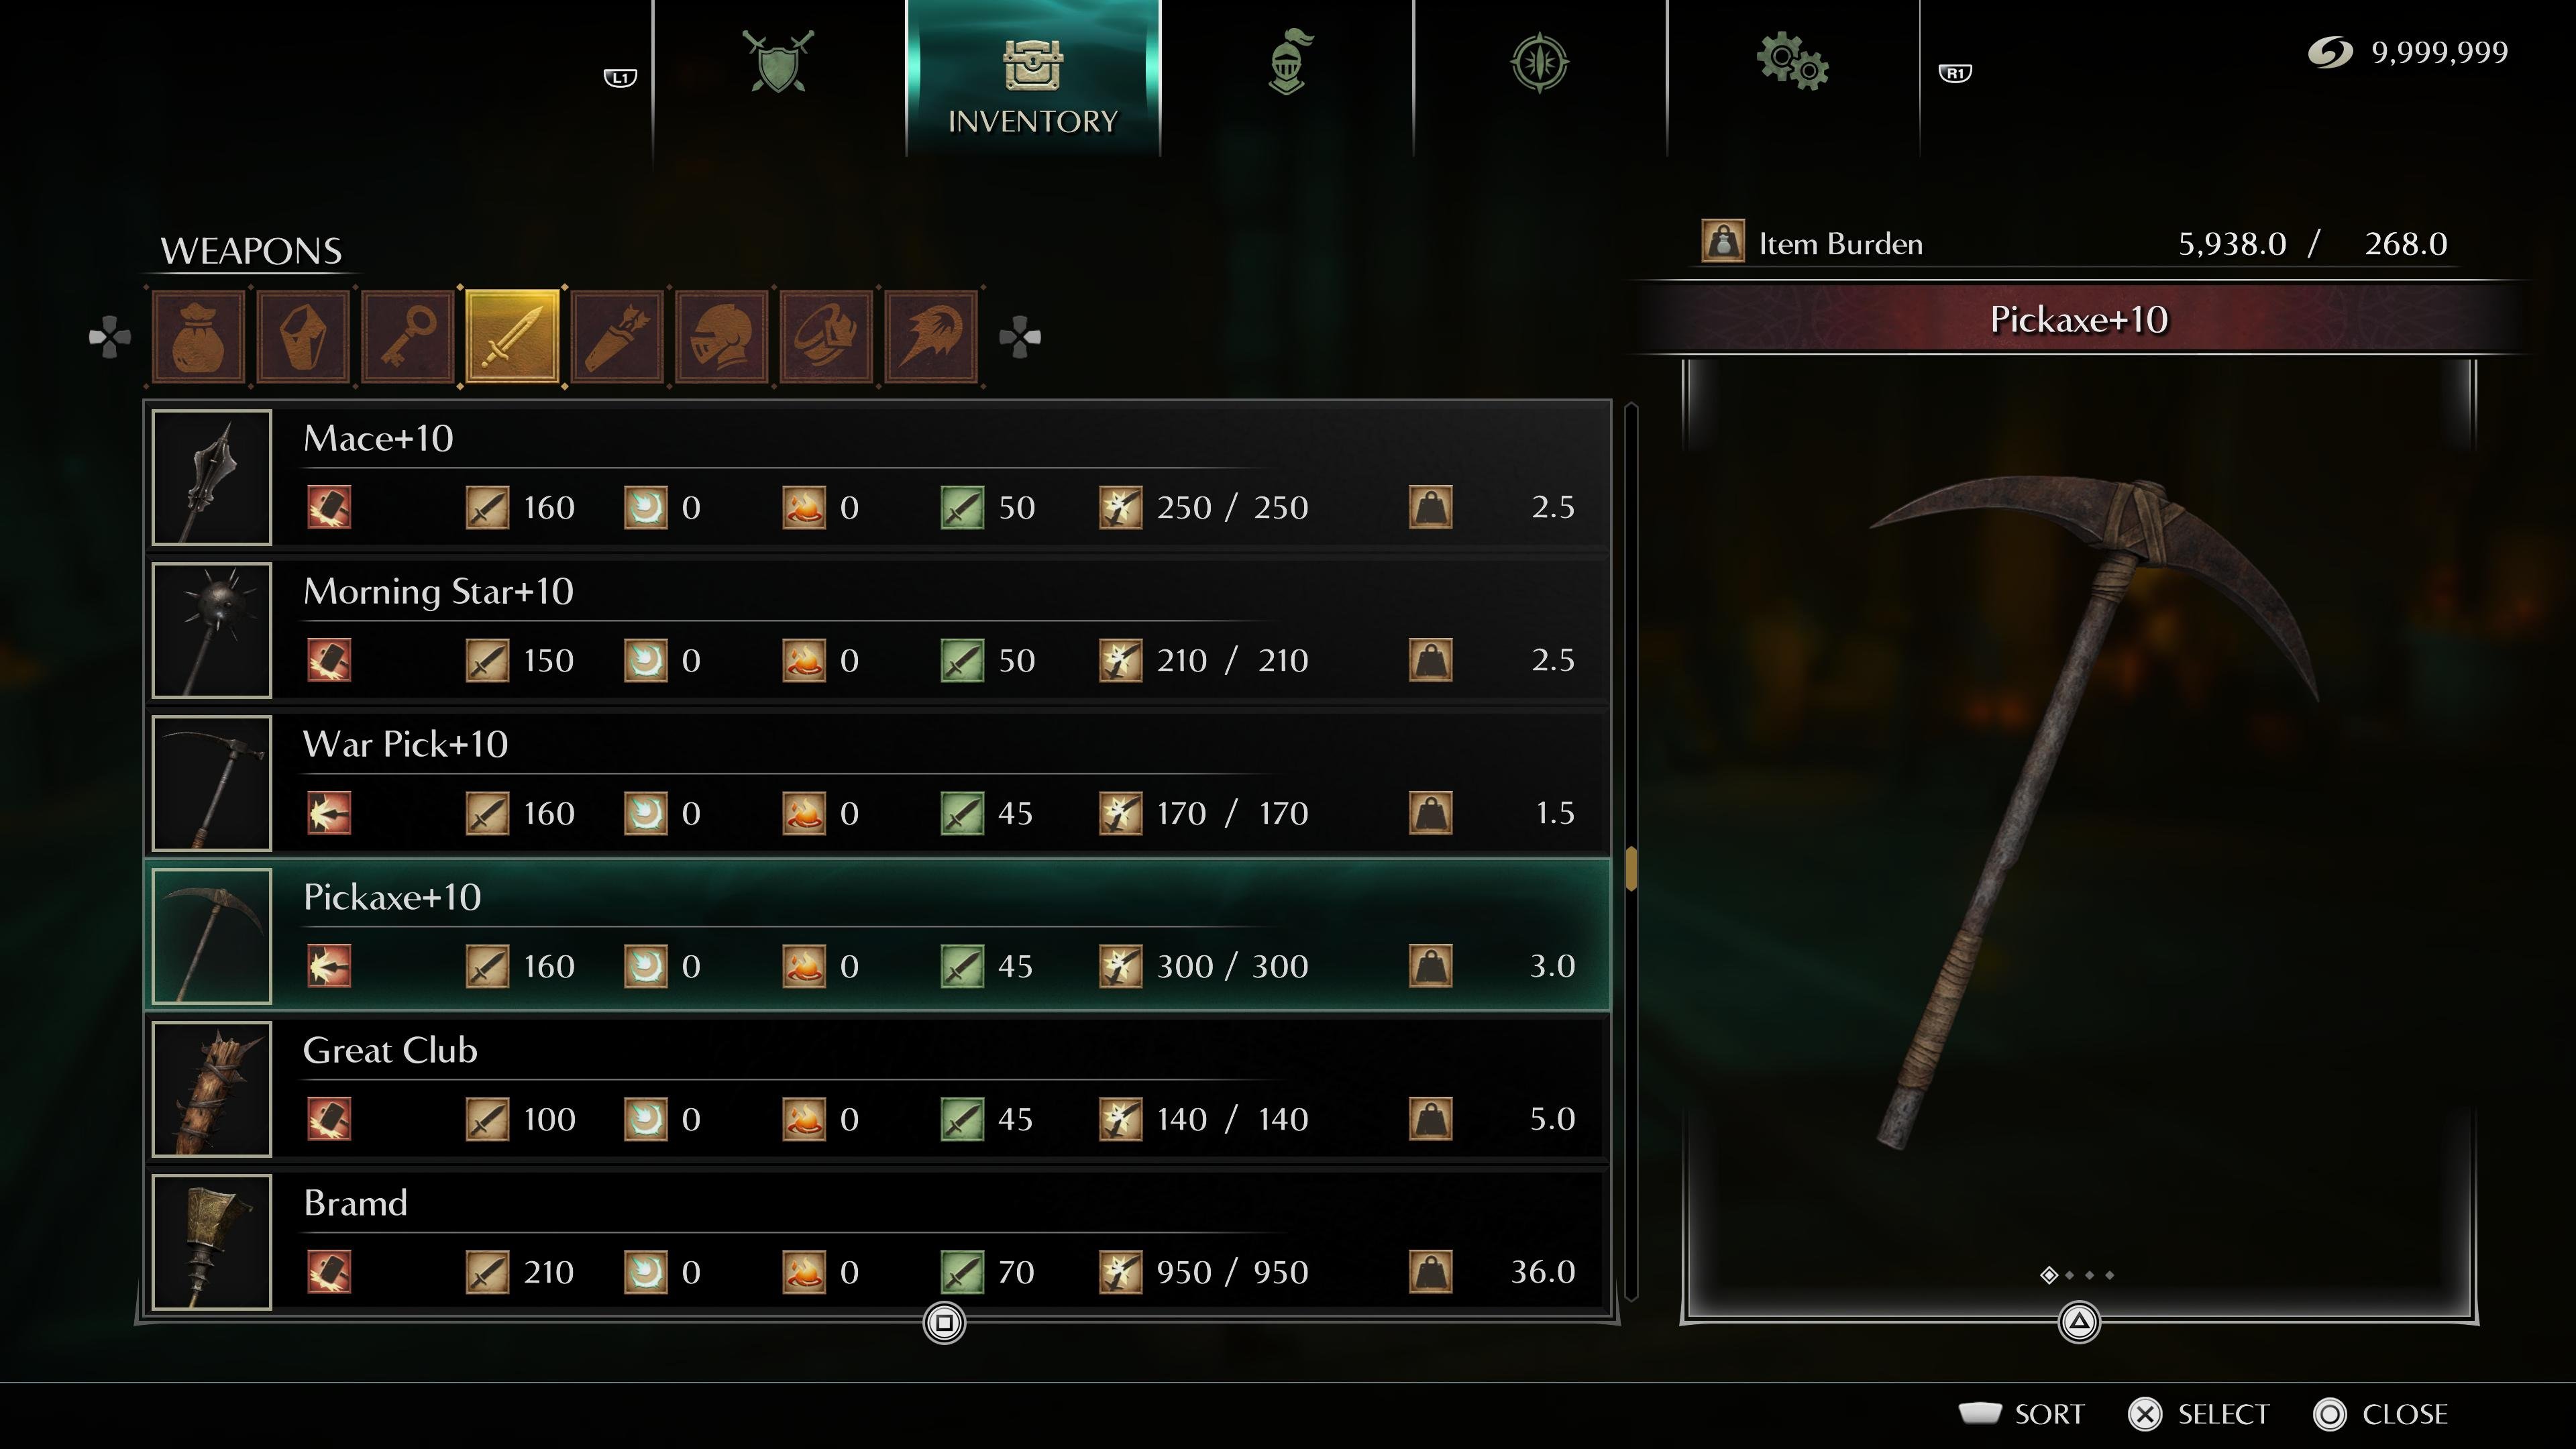Click the CLOSE button prompt

[2380, 1414]
